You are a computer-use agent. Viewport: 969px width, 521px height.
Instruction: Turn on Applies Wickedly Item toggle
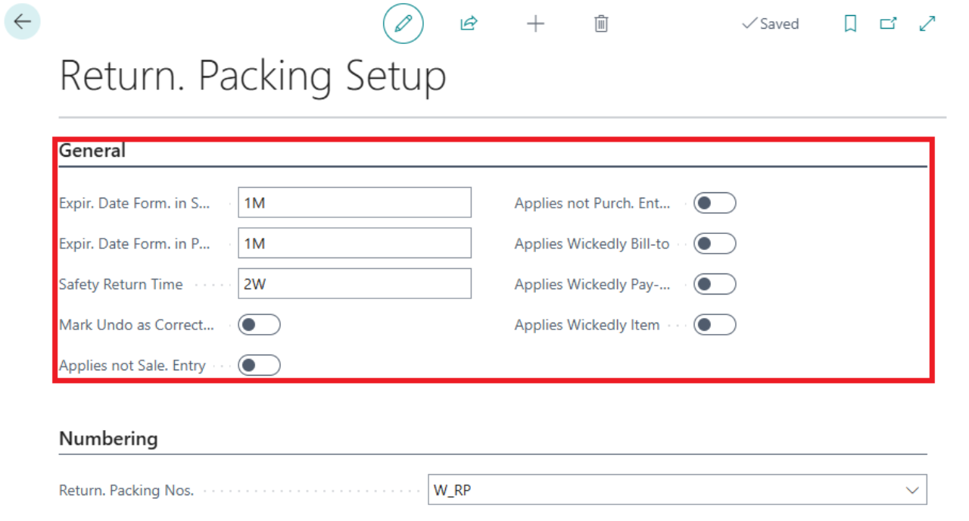[715, 325]
